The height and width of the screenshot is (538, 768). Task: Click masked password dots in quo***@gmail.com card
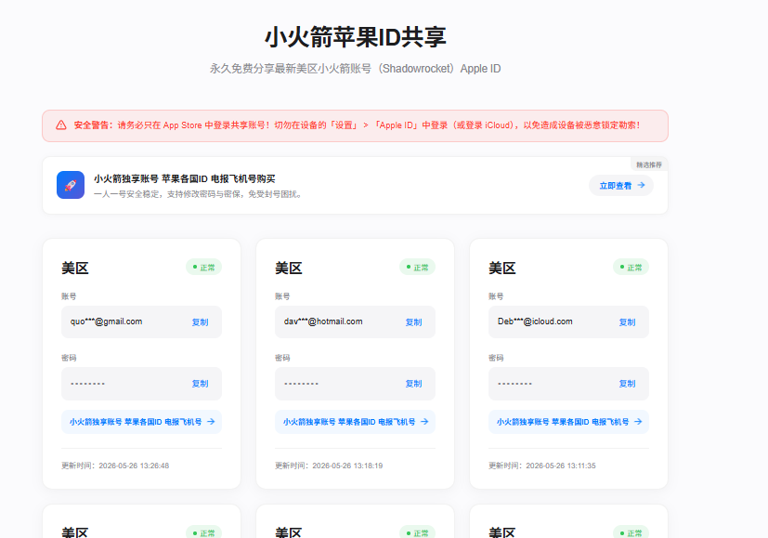(87, 384)
